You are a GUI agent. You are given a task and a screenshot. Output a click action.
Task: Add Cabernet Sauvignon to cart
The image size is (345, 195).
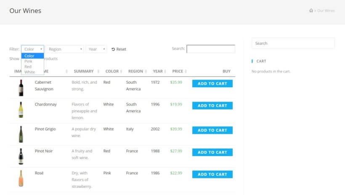tap(212, 83)
